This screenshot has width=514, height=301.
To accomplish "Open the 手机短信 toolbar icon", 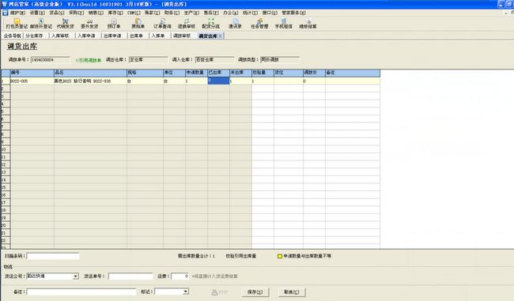I will (284, 23).
